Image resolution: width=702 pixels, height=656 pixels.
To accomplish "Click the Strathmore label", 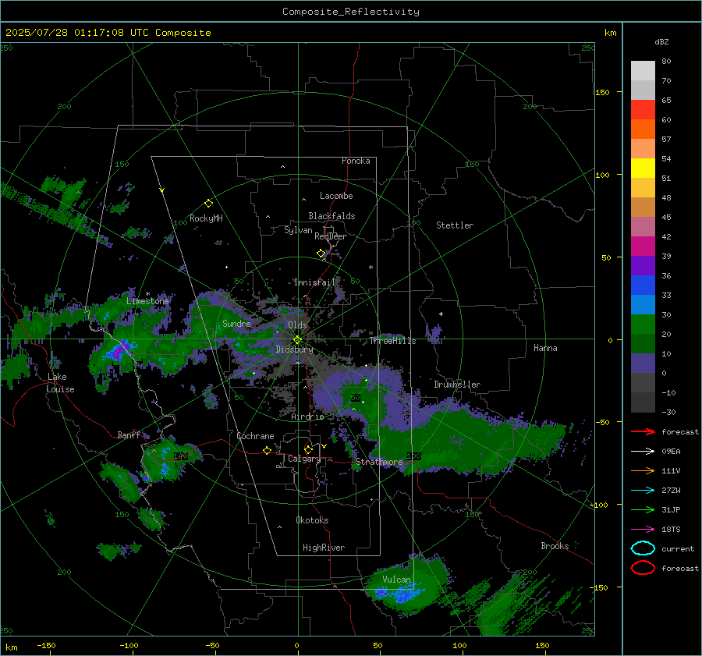I will 380,462.
